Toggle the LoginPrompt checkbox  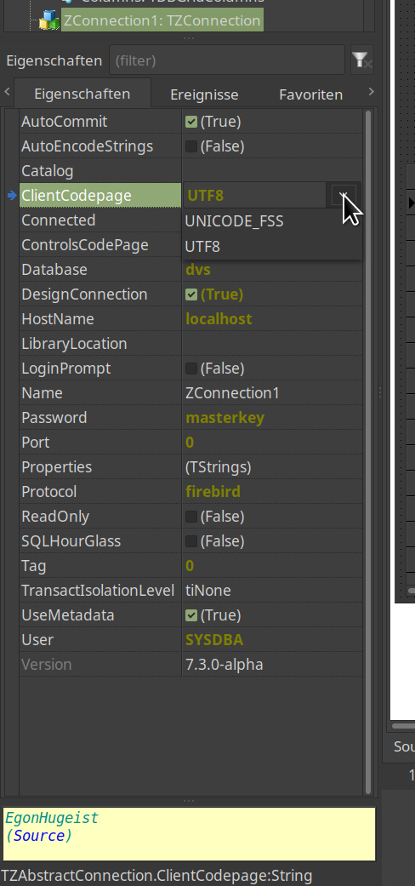[191, 369]
